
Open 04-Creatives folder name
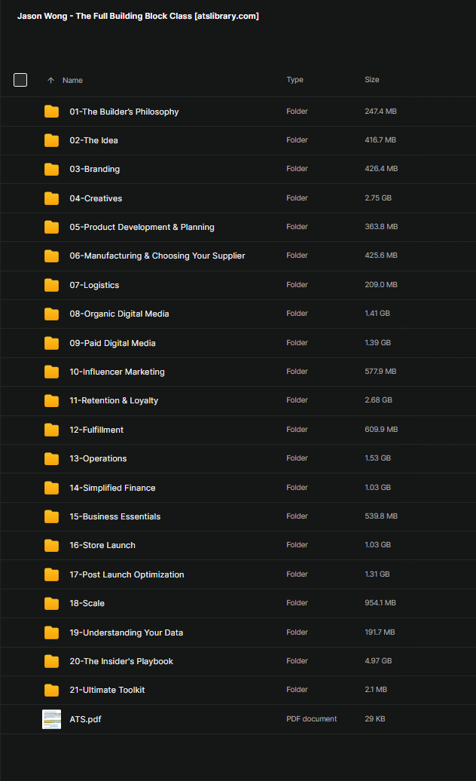[x=96, y=198]
